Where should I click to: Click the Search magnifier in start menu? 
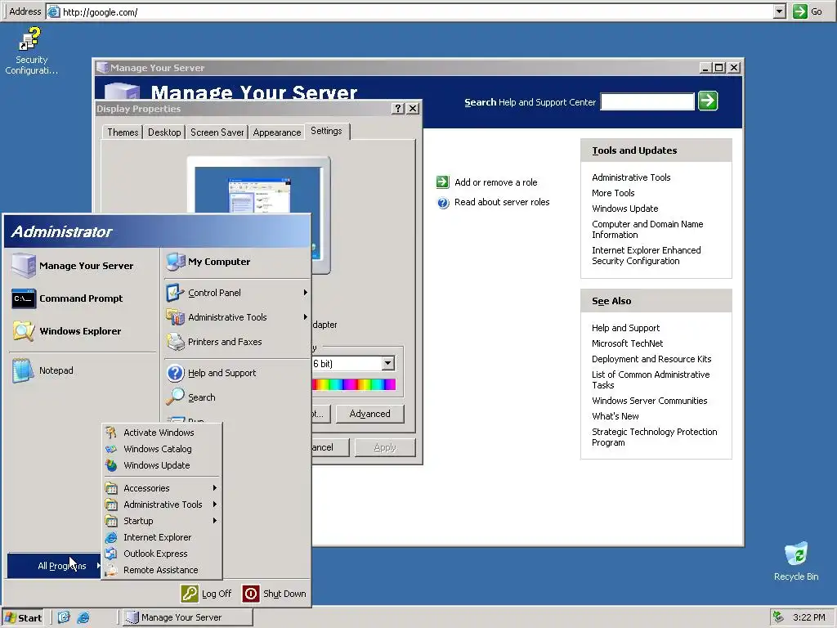[x=175, y=397]
